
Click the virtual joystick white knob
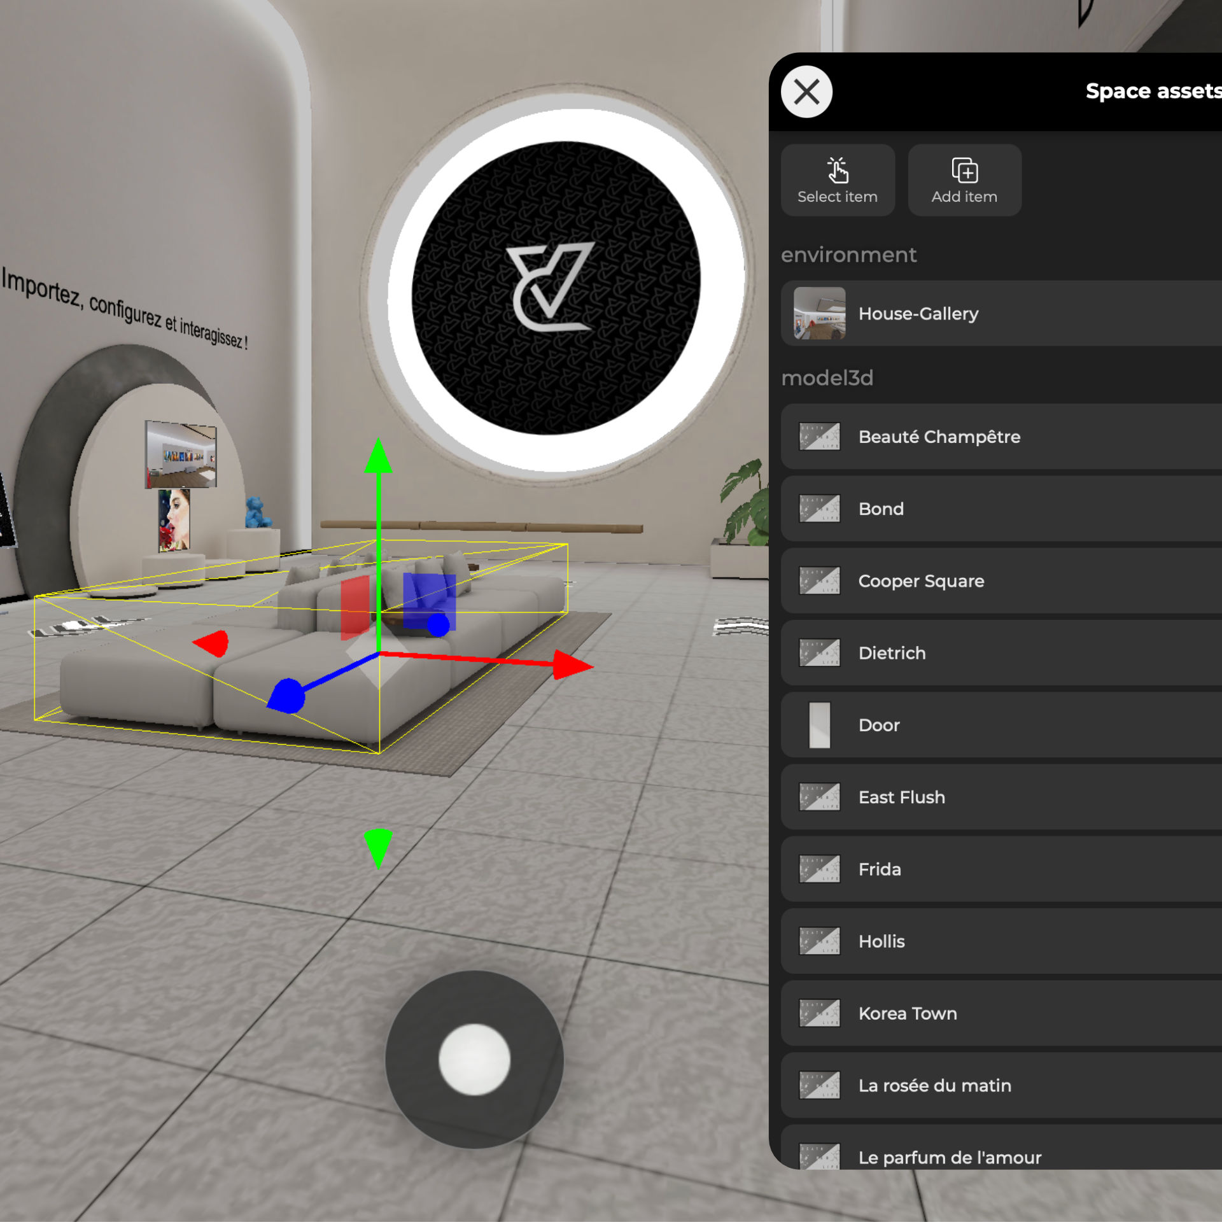474,1059
